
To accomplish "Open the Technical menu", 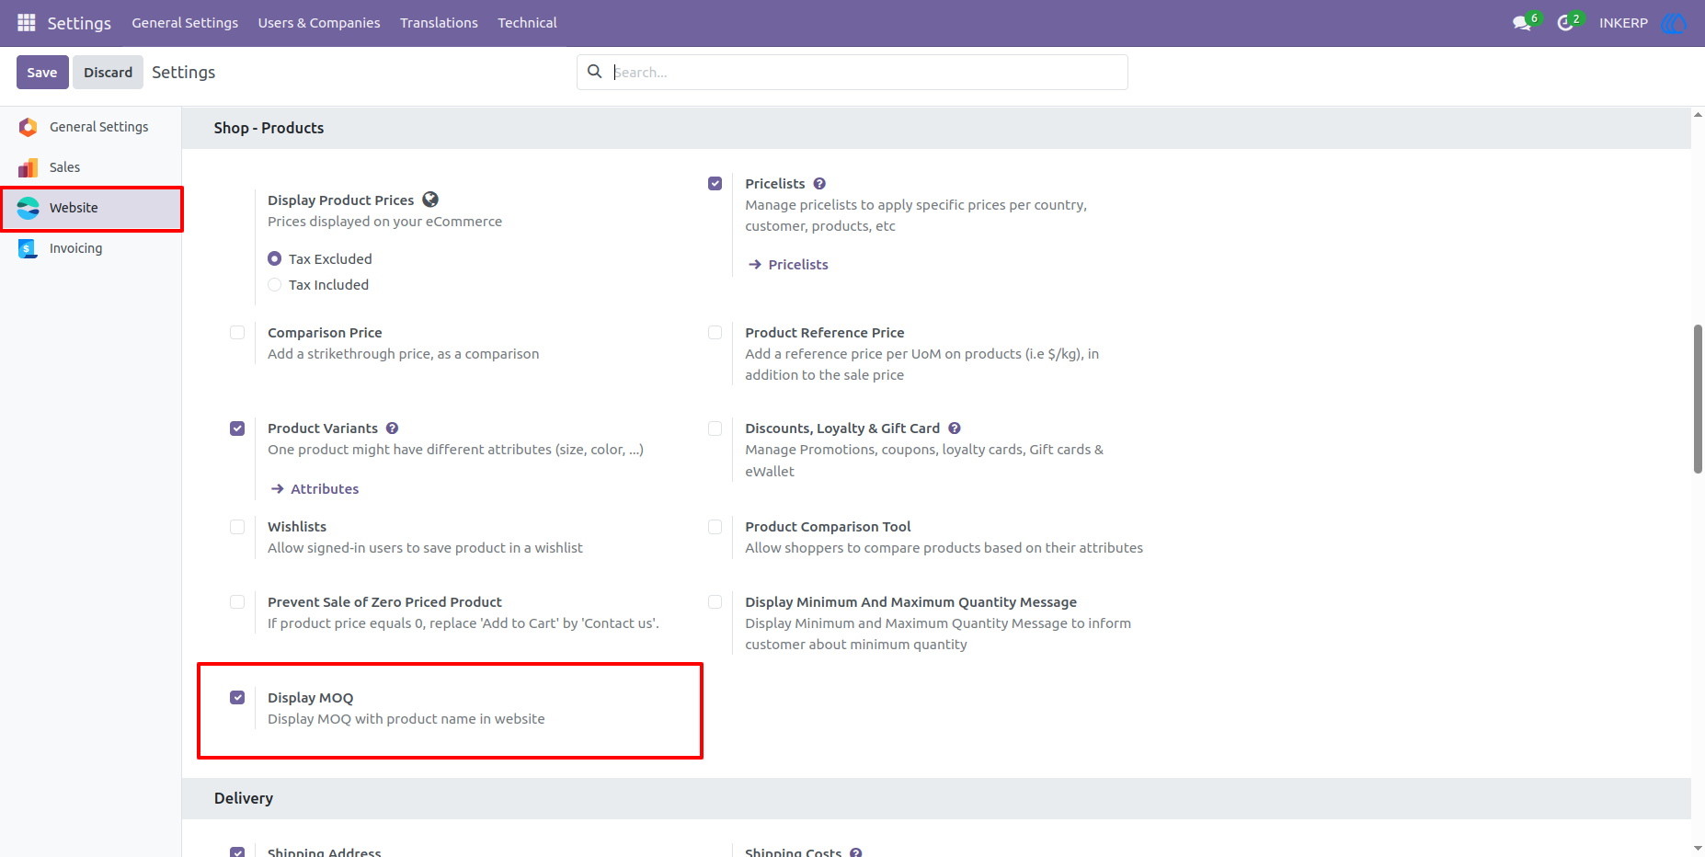I will tap(527, 23).
